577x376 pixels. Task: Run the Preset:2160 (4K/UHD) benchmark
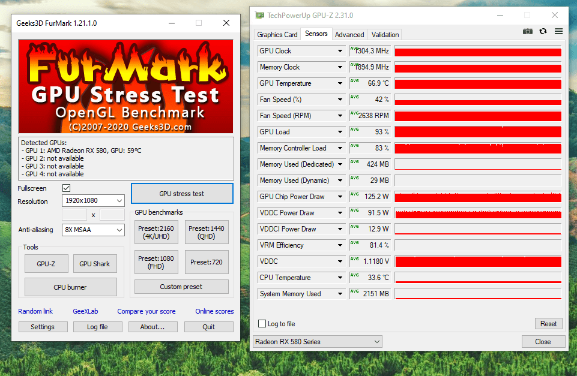[156, 232]
